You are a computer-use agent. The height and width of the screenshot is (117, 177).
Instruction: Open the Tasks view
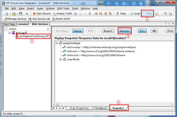[121, 14]
